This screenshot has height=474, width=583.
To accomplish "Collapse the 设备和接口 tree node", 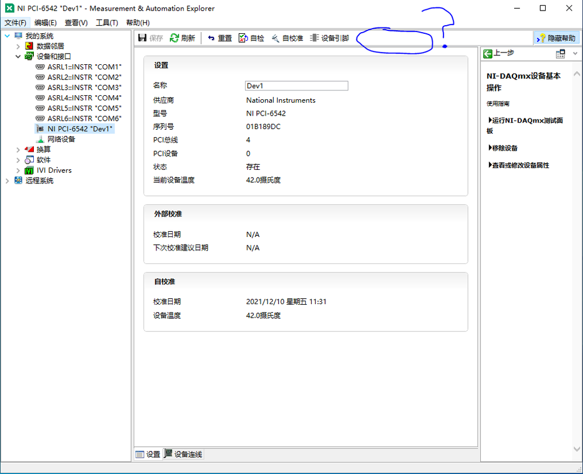I will [x=18, y=57].
